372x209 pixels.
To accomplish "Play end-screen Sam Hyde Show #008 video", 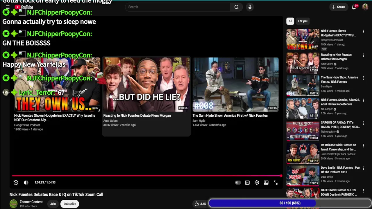I will point(235,84).
